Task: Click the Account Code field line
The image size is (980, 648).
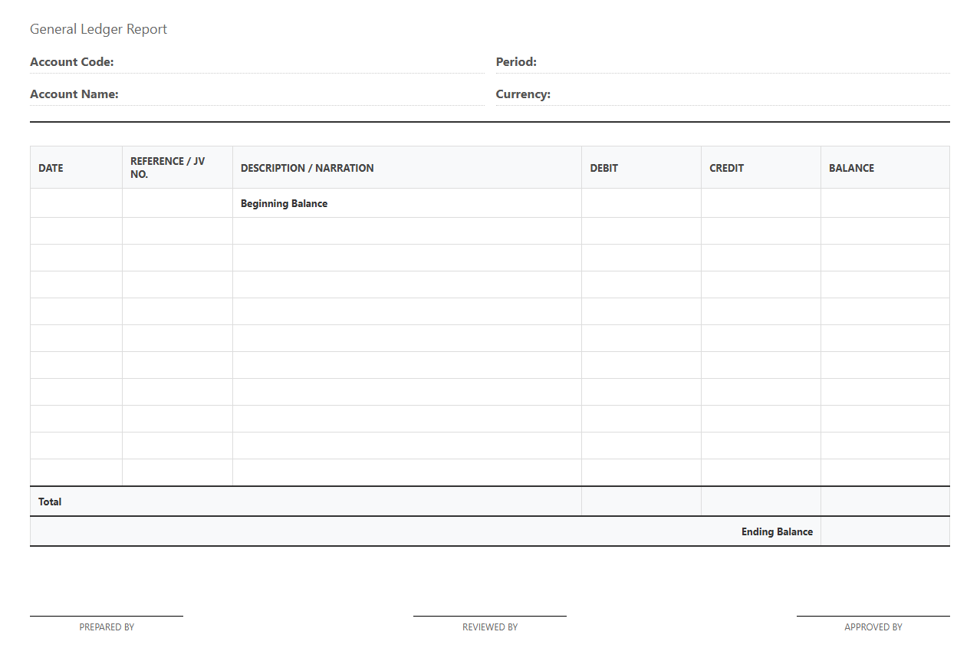Action: coord(257,62)
